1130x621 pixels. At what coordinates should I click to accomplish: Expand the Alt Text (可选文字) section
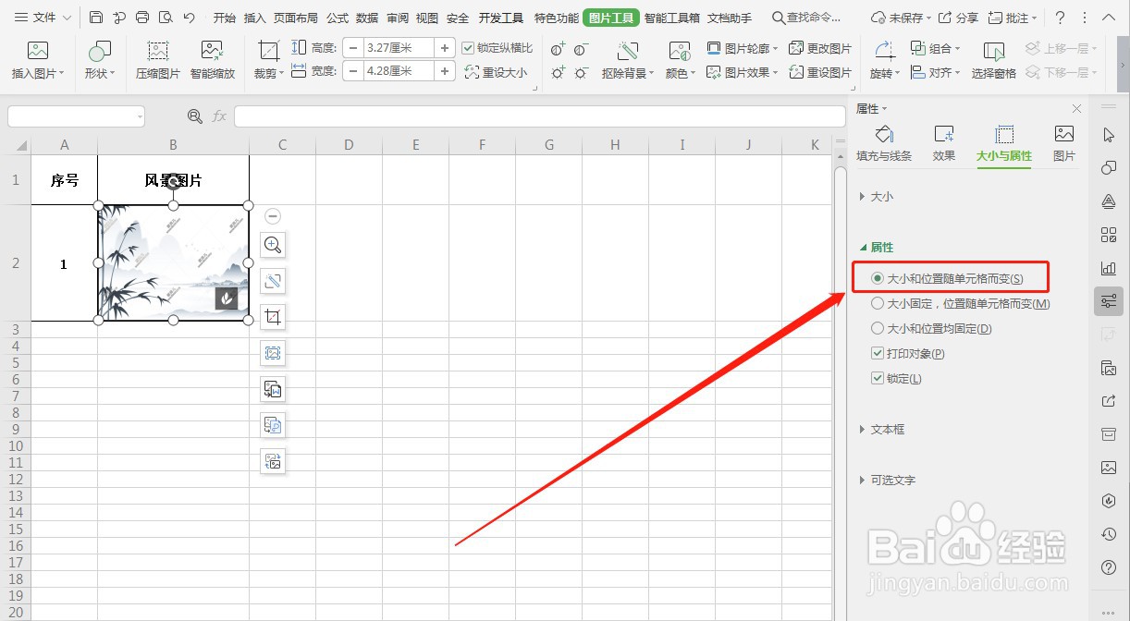click(x=888, y=481)
